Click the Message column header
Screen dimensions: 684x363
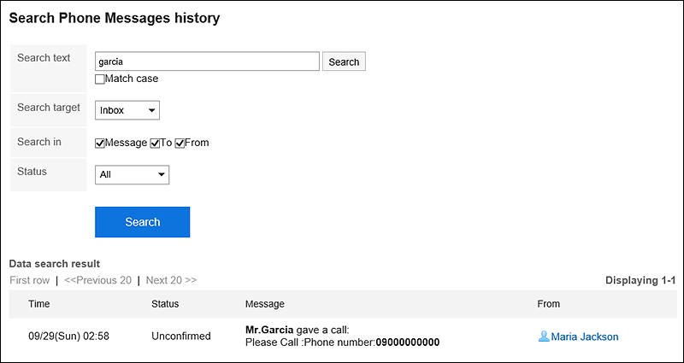coord(265,304)
